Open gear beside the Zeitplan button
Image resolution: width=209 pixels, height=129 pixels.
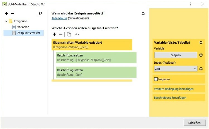(x=201, y=55)
